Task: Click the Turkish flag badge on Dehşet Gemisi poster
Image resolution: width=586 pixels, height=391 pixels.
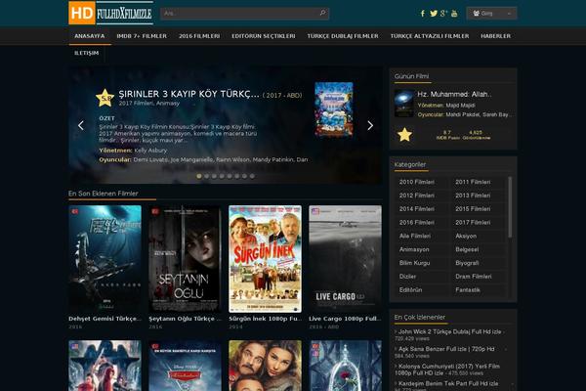Action: [x=75, y=211]
